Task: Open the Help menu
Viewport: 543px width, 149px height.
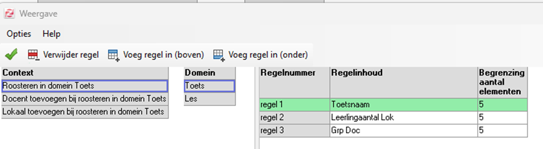Action: (x=51, y=34)
